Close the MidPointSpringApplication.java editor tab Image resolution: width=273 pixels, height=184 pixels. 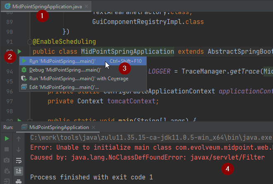pyautogui.click(x=86, y=7)
